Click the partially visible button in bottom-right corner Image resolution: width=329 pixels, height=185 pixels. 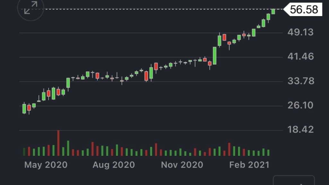294,181
